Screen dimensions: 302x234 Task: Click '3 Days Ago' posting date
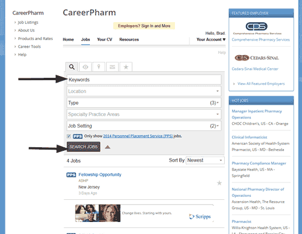(x=87, y=193)
